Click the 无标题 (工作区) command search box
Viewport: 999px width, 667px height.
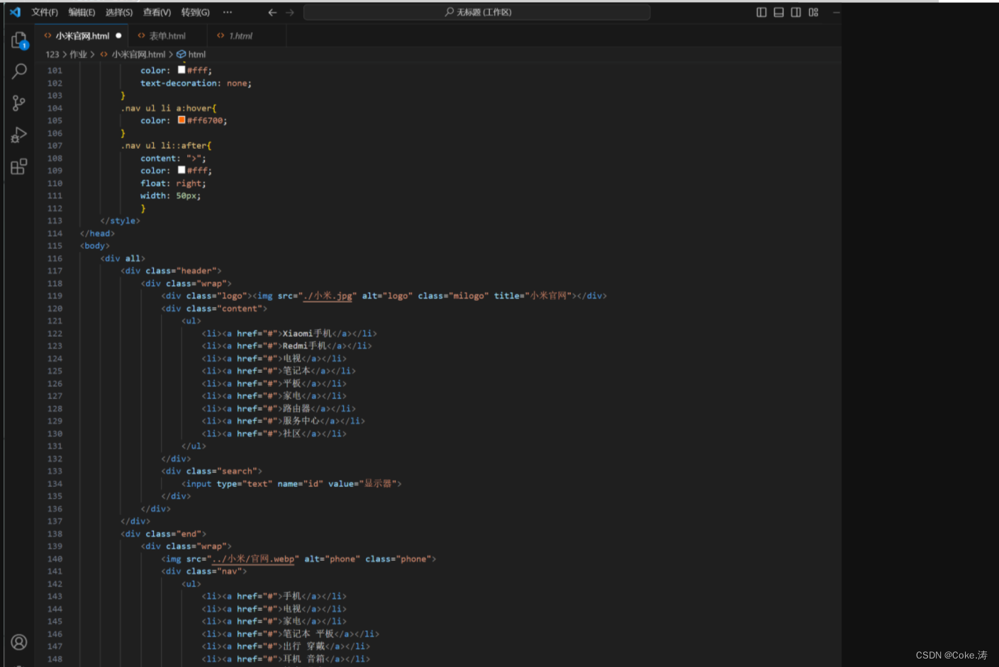(x=476, y=12)
